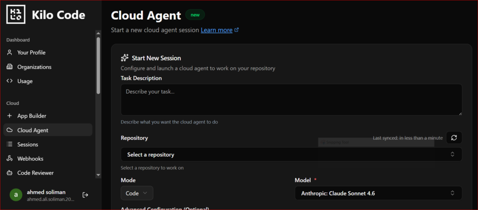This screenshot has height=210, width=478.
Task: Click the Usage code brackets icon
Action: tap(9, 81)
